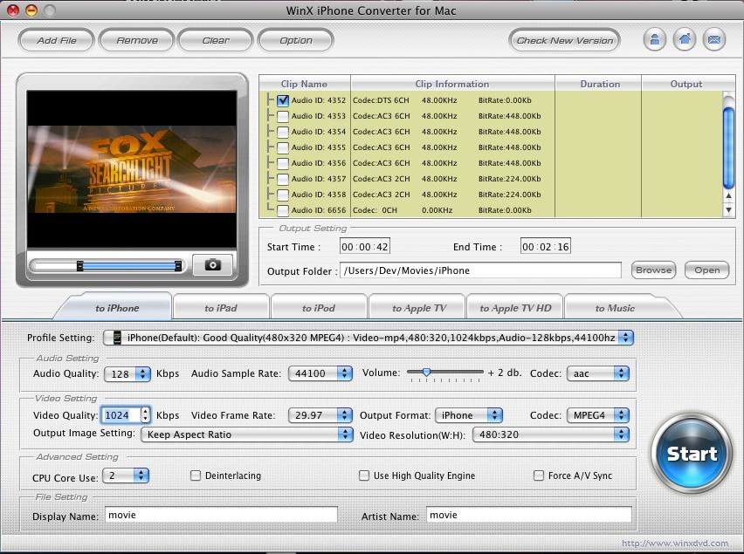Check the Audio ID: 4355 checkbox
This screenshot has width=744, height=554.
[x=283, y=147]
